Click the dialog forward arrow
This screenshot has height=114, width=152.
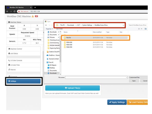49,25
